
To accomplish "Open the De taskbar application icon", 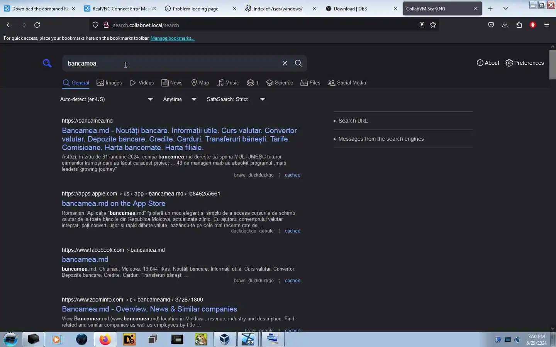I will pyautogui.click(x=129, y=339).
